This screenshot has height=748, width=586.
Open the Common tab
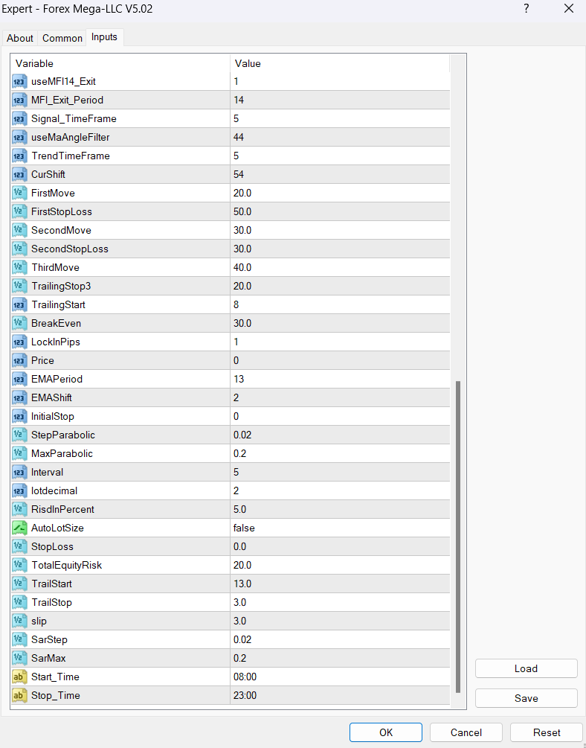coord(62,38)
